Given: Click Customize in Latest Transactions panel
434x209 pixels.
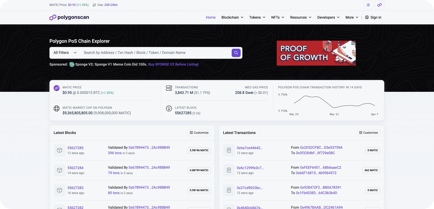Looking at the screenshot, I should click(368, 133).
